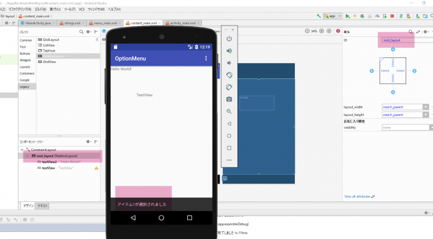
Task: Open the layout_height dropdown arrow
Action: pyautogui.click(x=426, y=115)
